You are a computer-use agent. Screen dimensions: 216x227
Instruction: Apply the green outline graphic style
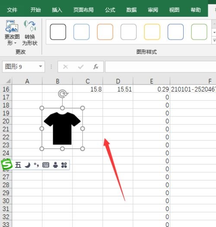click(199, 32)
